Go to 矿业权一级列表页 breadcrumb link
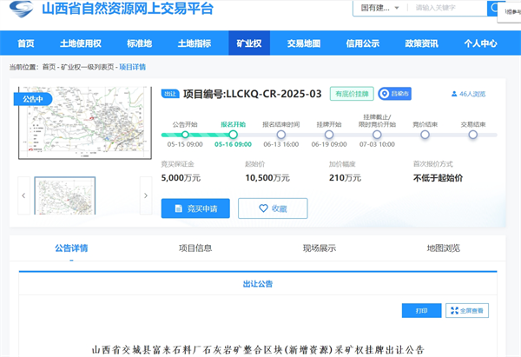The height and width of the screenshot is (357, 521). coord(87,67)
